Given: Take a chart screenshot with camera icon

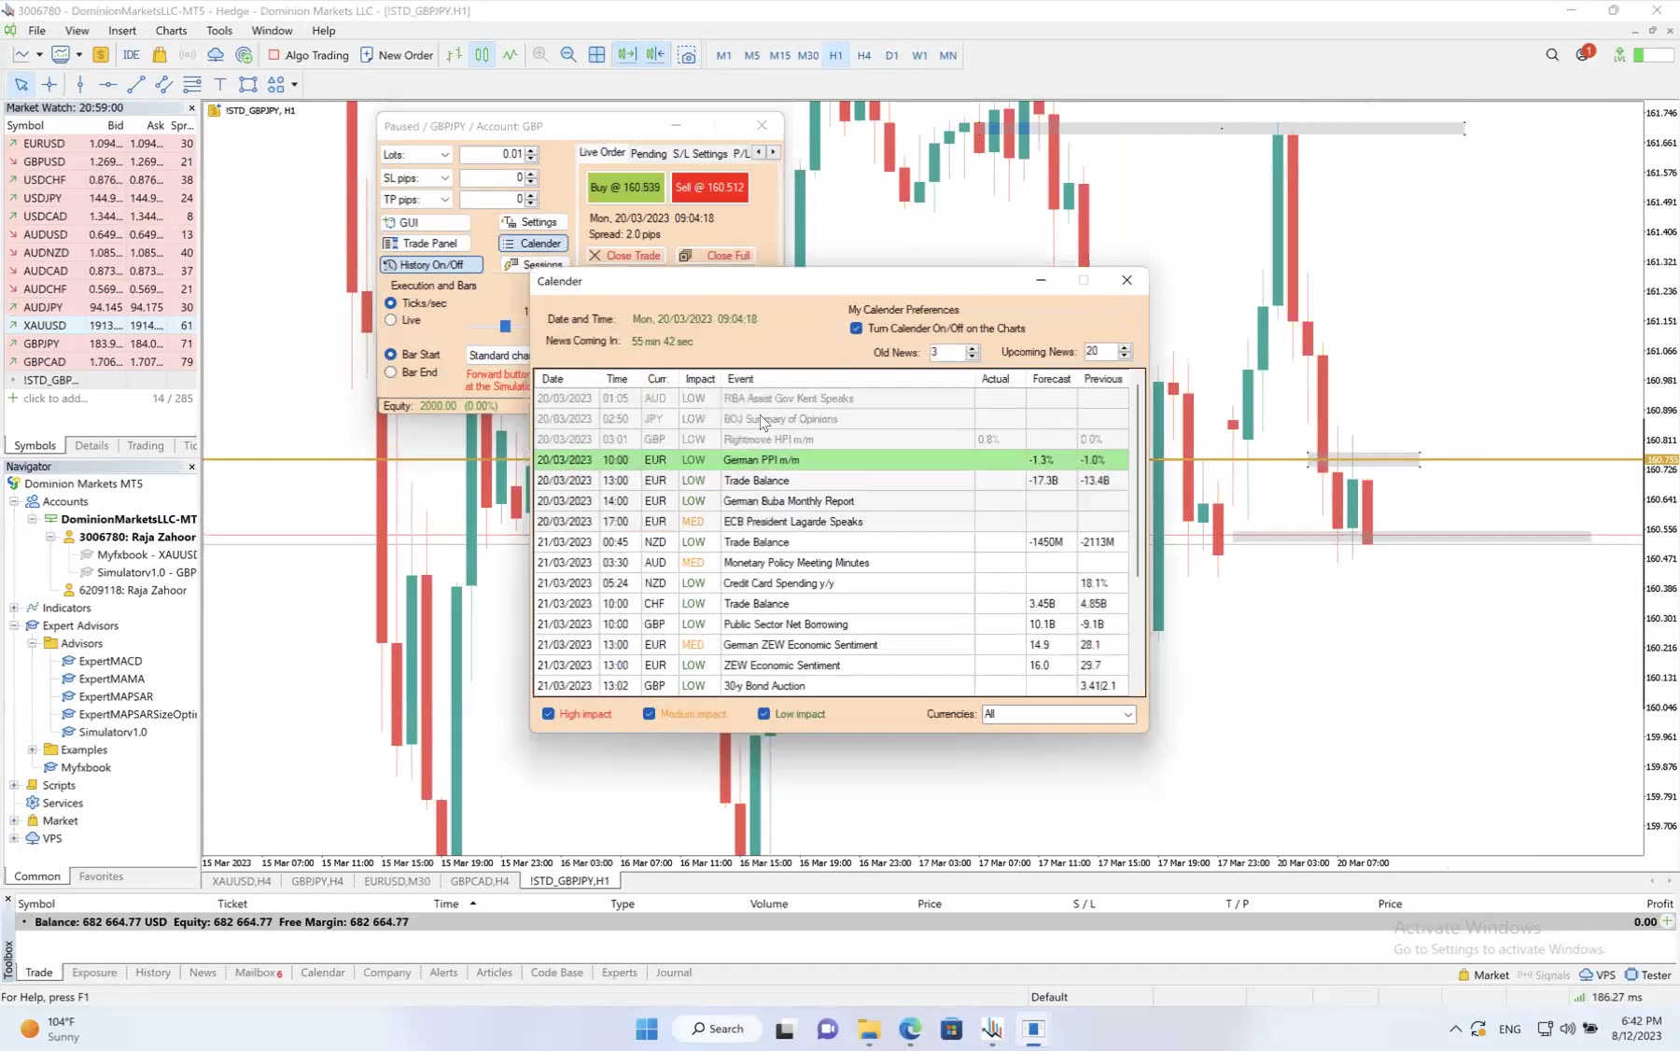Looking at the screenshot, I should pos(687,55).
